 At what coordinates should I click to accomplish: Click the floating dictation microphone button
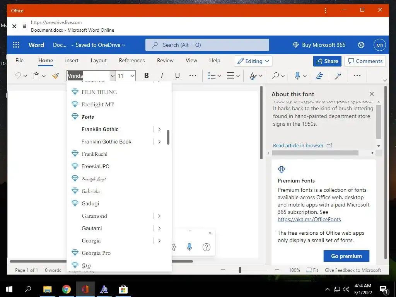point(189,247)
